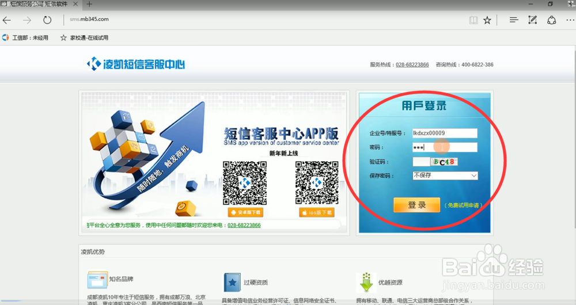
Task: Click the 新年新上线 text
Action: click(x=283, y=153)
